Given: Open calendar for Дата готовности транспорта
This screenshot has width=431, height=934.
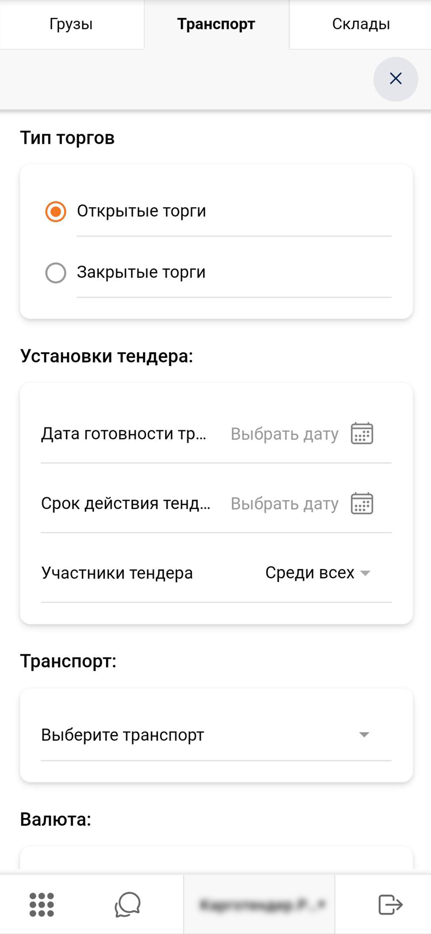Looking at the screenshot, I should [x=362, y=433].
